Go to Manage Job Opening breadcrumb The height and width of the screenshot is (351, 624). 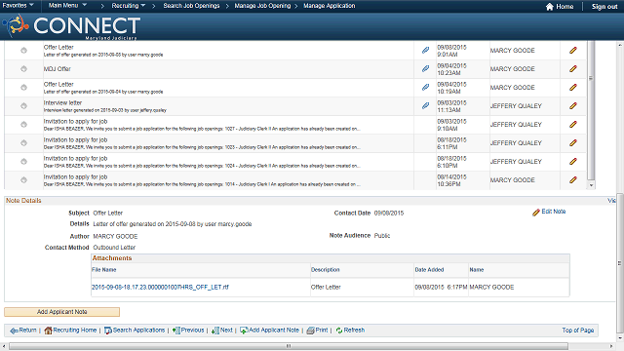point(262,6)
